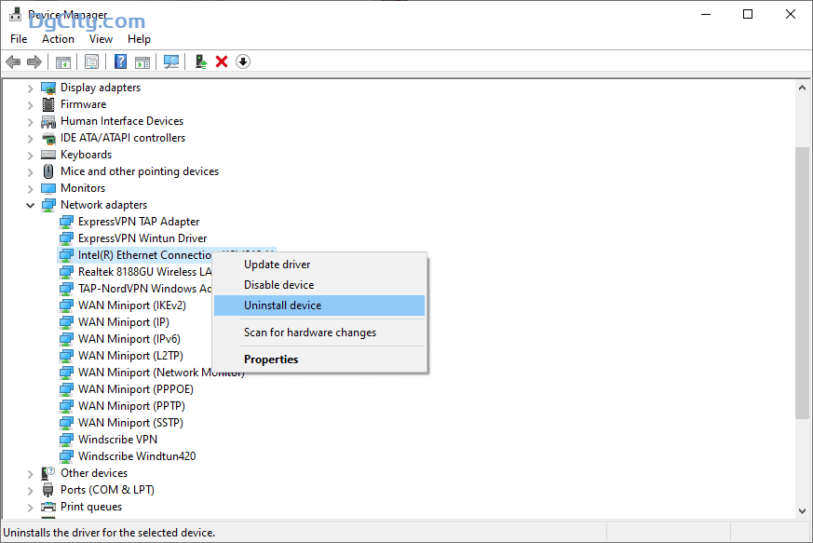This screenshot has width=813, height=543.
Task: Choose Disable device from context menu
Action: pyautogui.click(x=319, y=285)
